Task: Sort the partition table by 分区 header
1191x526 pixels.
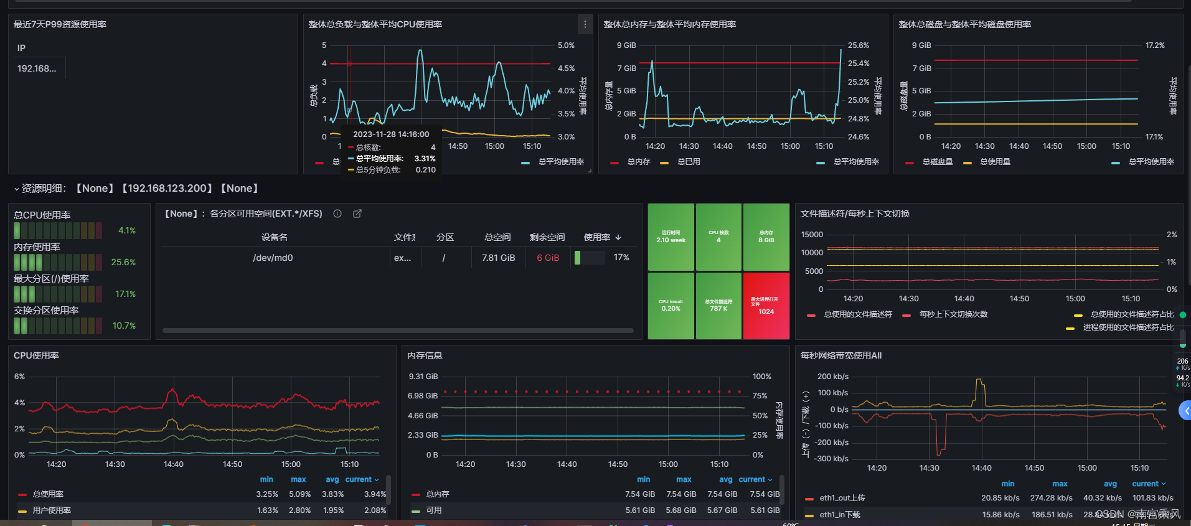Action: pos(445,237)
